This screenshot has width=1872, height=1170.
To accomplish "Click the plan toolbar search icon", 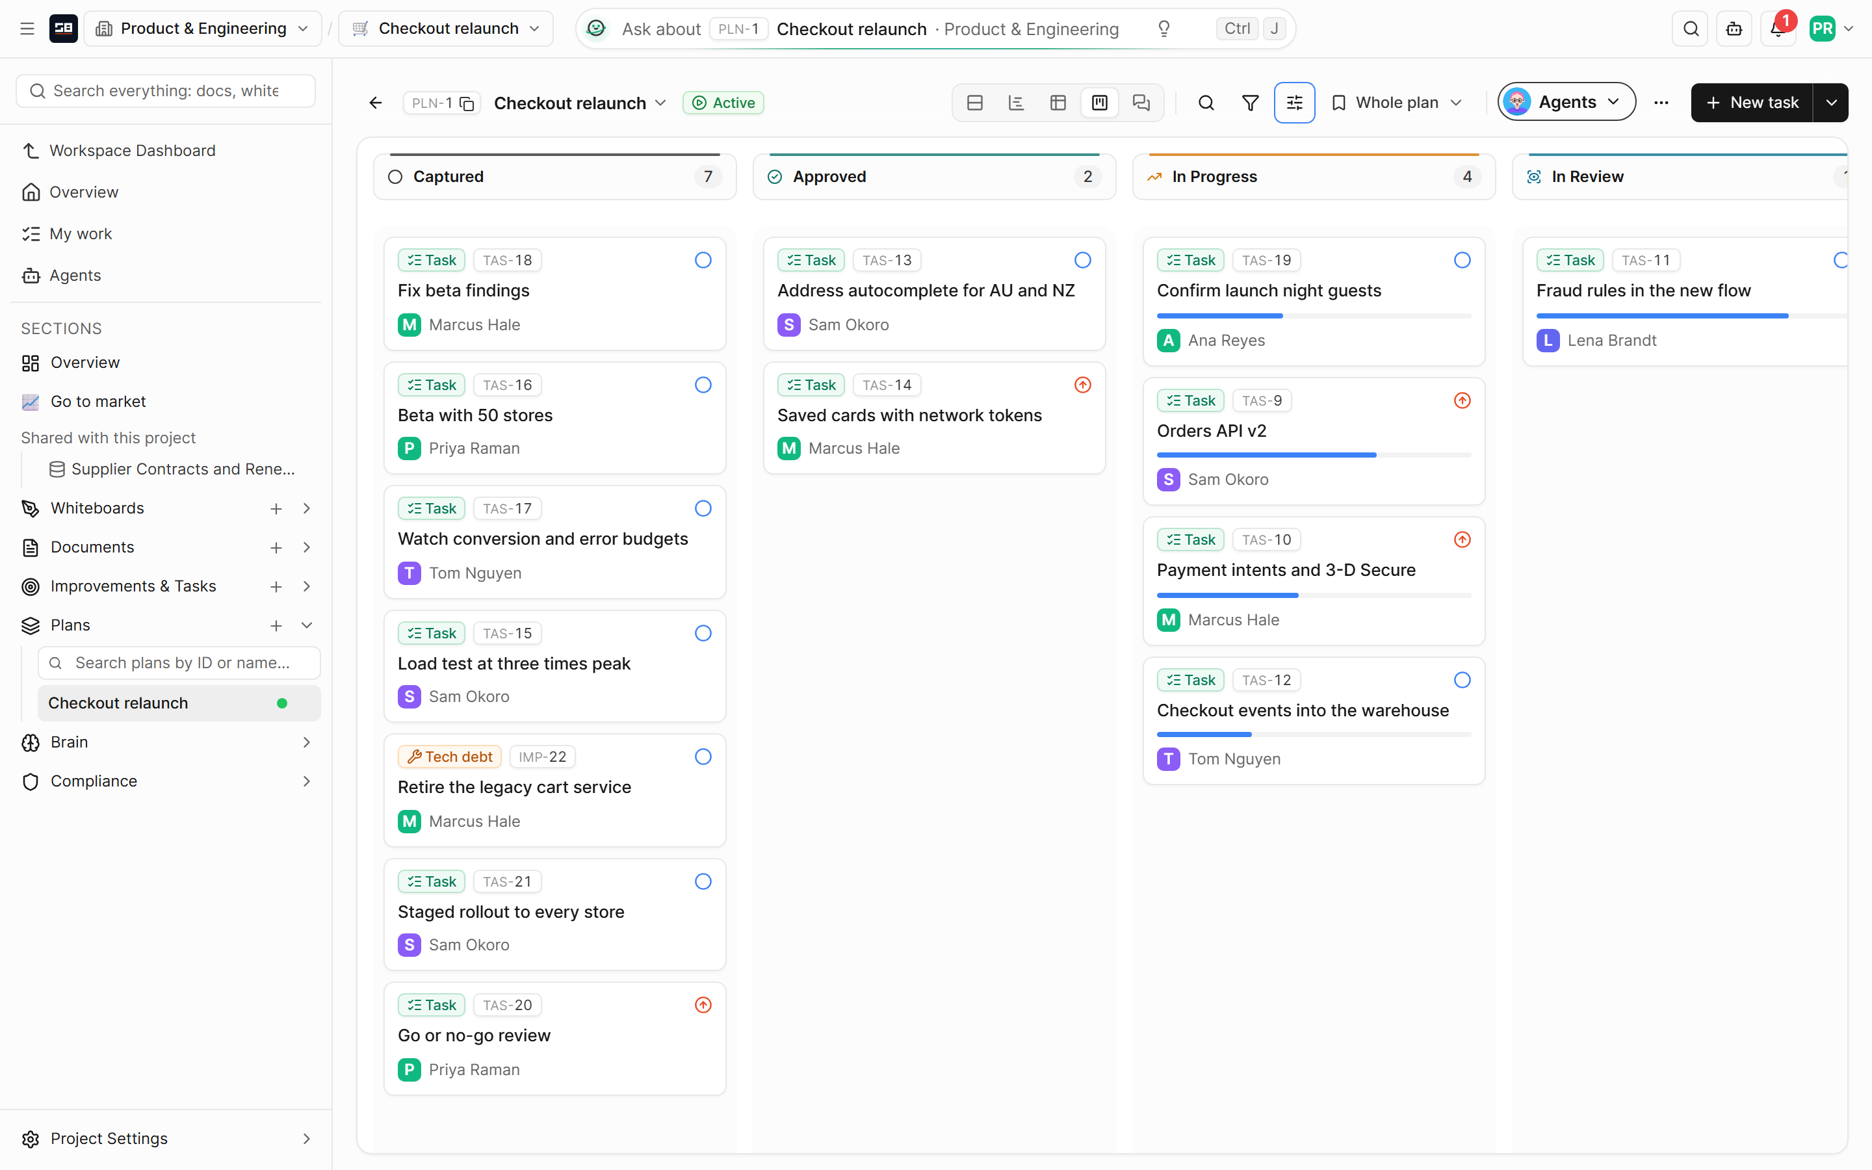I will click(1206, 103).
